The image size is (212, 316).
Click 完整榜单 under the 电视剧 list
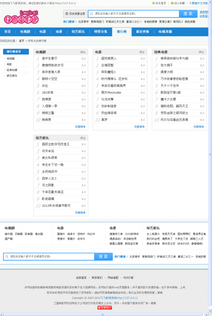pos(80,127)
